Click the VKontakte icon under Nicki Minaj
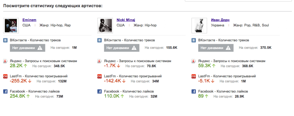Viewport: 294px width, 116px height. pos(100,40)
